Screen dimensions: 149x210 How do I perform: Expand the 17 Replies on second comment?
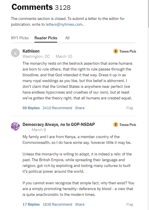31,205
